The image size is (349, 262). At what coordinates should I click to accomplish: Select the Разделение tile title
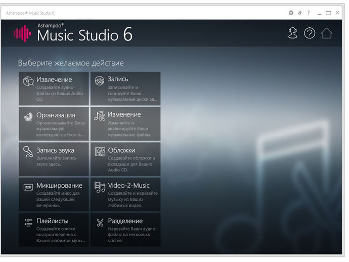pyautogui.click(x=125, y=221)
